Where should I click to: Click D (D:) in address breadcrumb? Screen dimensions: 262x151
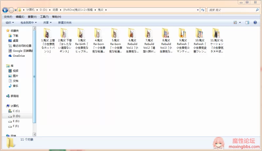coord(44,10)
